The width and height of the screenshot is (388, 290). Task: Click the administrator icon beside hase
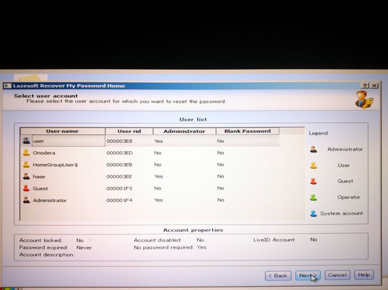(26, 176)
